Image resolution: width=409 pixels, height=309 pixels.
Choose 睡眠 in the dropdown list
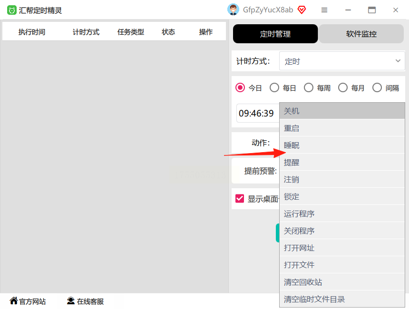(x=342, y=145)
